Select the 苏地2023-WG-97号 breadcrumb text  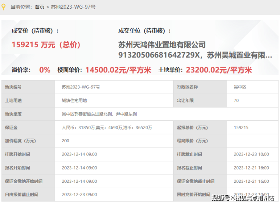tap(73, 7)
